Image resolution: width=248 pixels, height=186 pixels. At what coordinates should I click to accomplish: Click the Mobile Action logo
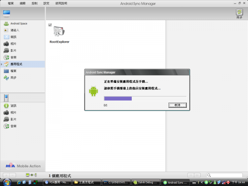click(23, 166)
